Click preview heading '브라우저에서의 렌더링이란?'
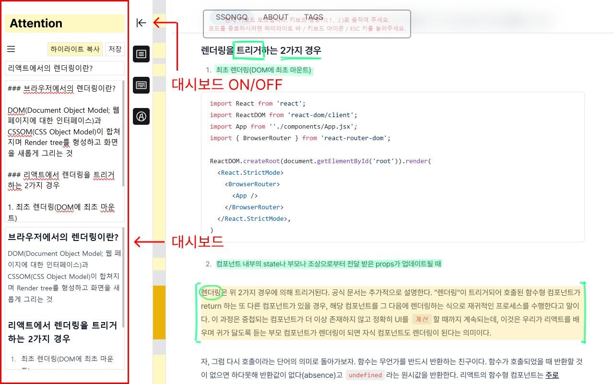 click(63, 237)
